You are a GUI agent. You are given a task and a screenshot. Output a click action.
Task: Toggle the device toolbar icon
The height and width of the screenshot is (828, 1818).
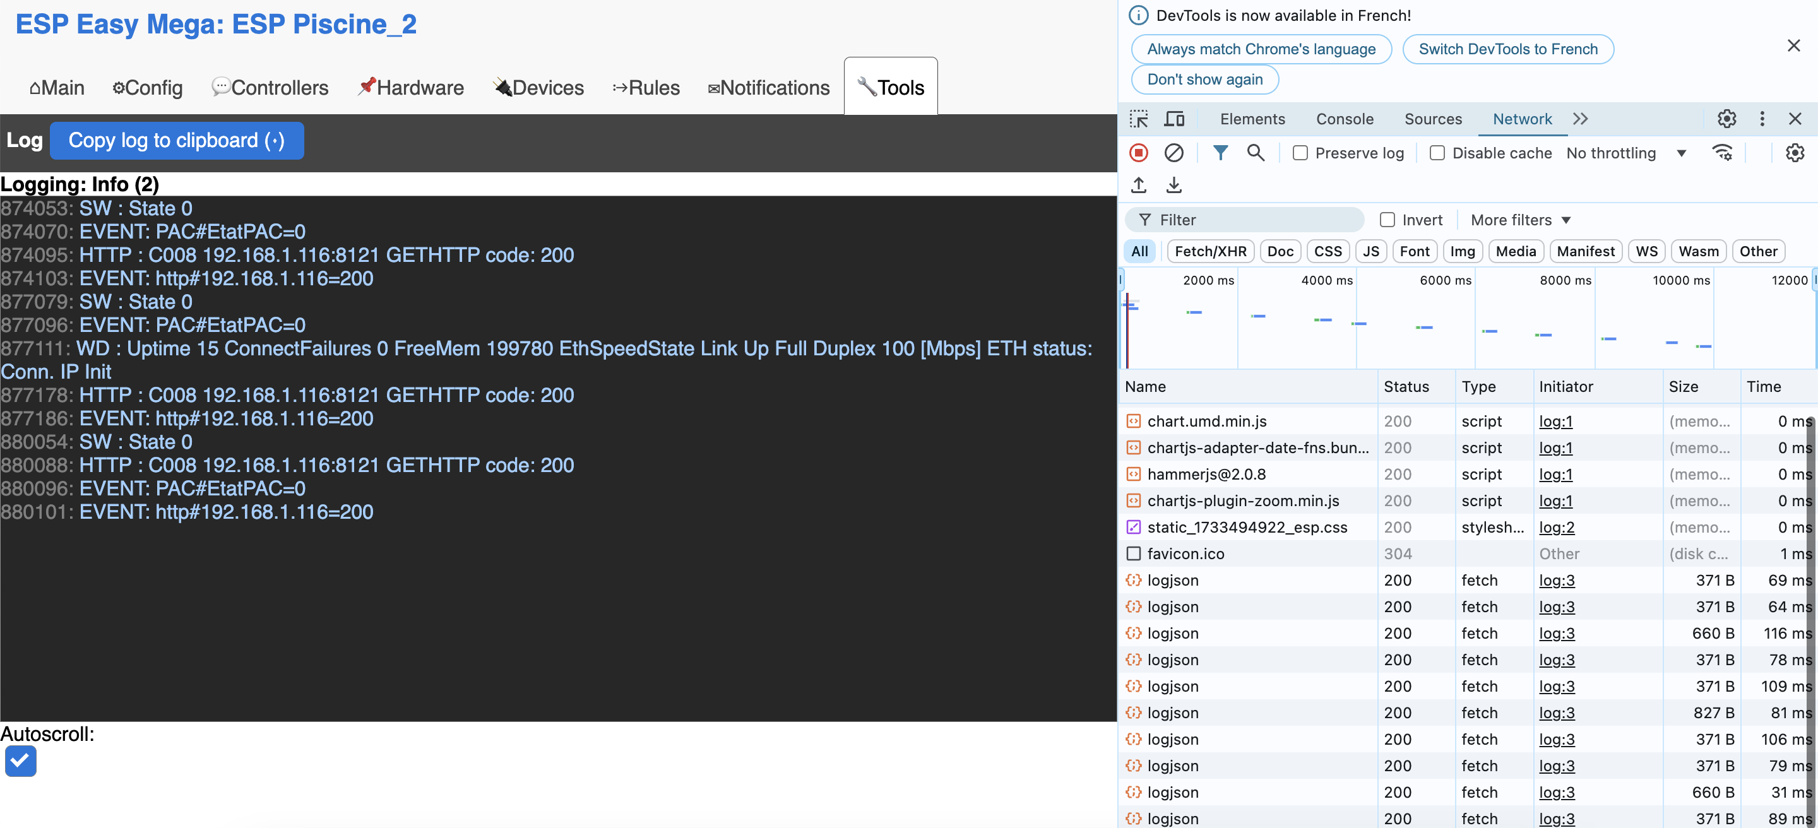coord(1173,119)
